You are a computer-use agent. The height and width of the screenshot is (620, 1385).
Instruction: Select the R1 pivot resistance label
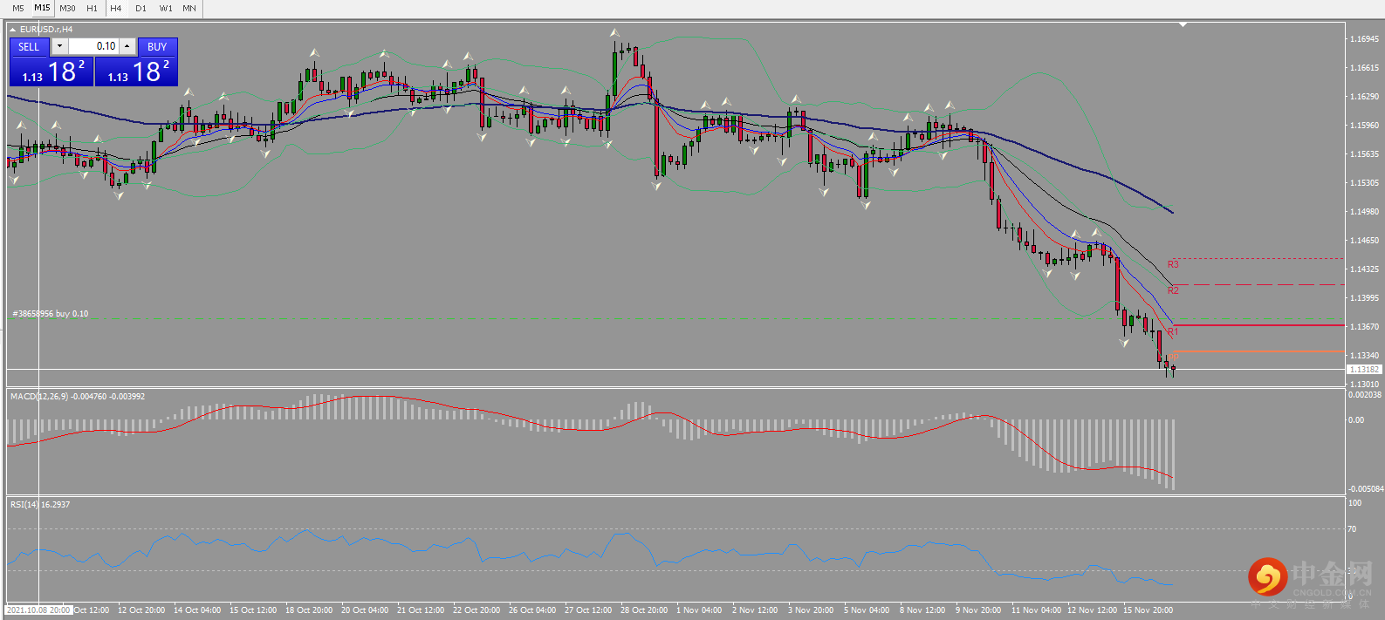coord(1173,331)
